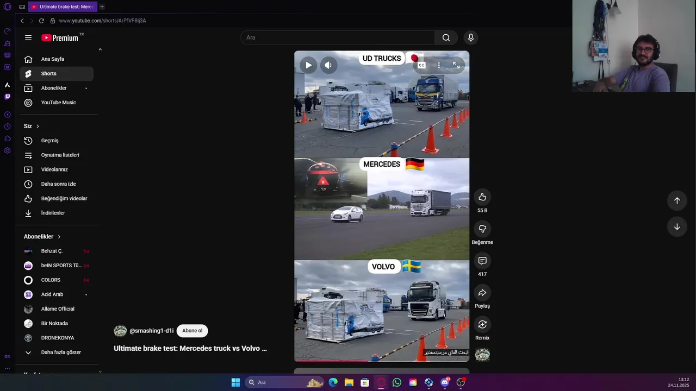Screen dimensions: 696x391
Task: Open Behzat Ç. channel subscription
Action: tap(57, 251)
